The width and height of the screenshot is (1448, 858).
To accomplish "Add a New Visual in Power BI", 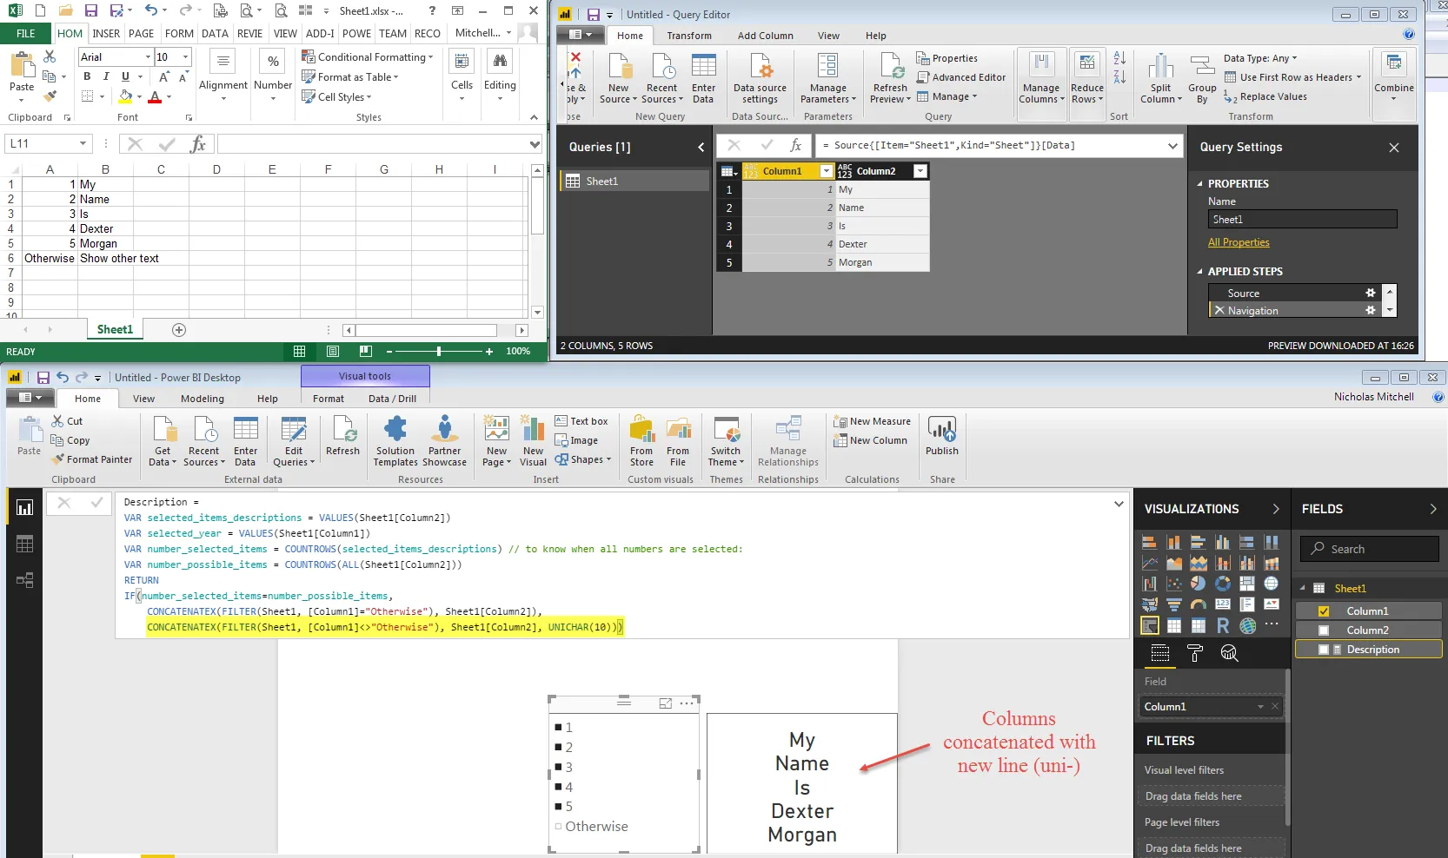I will (x=533, y=441).
